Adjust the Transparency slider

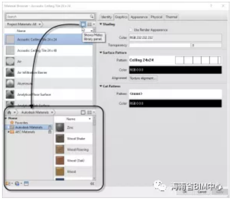click(x=160, y=45)
